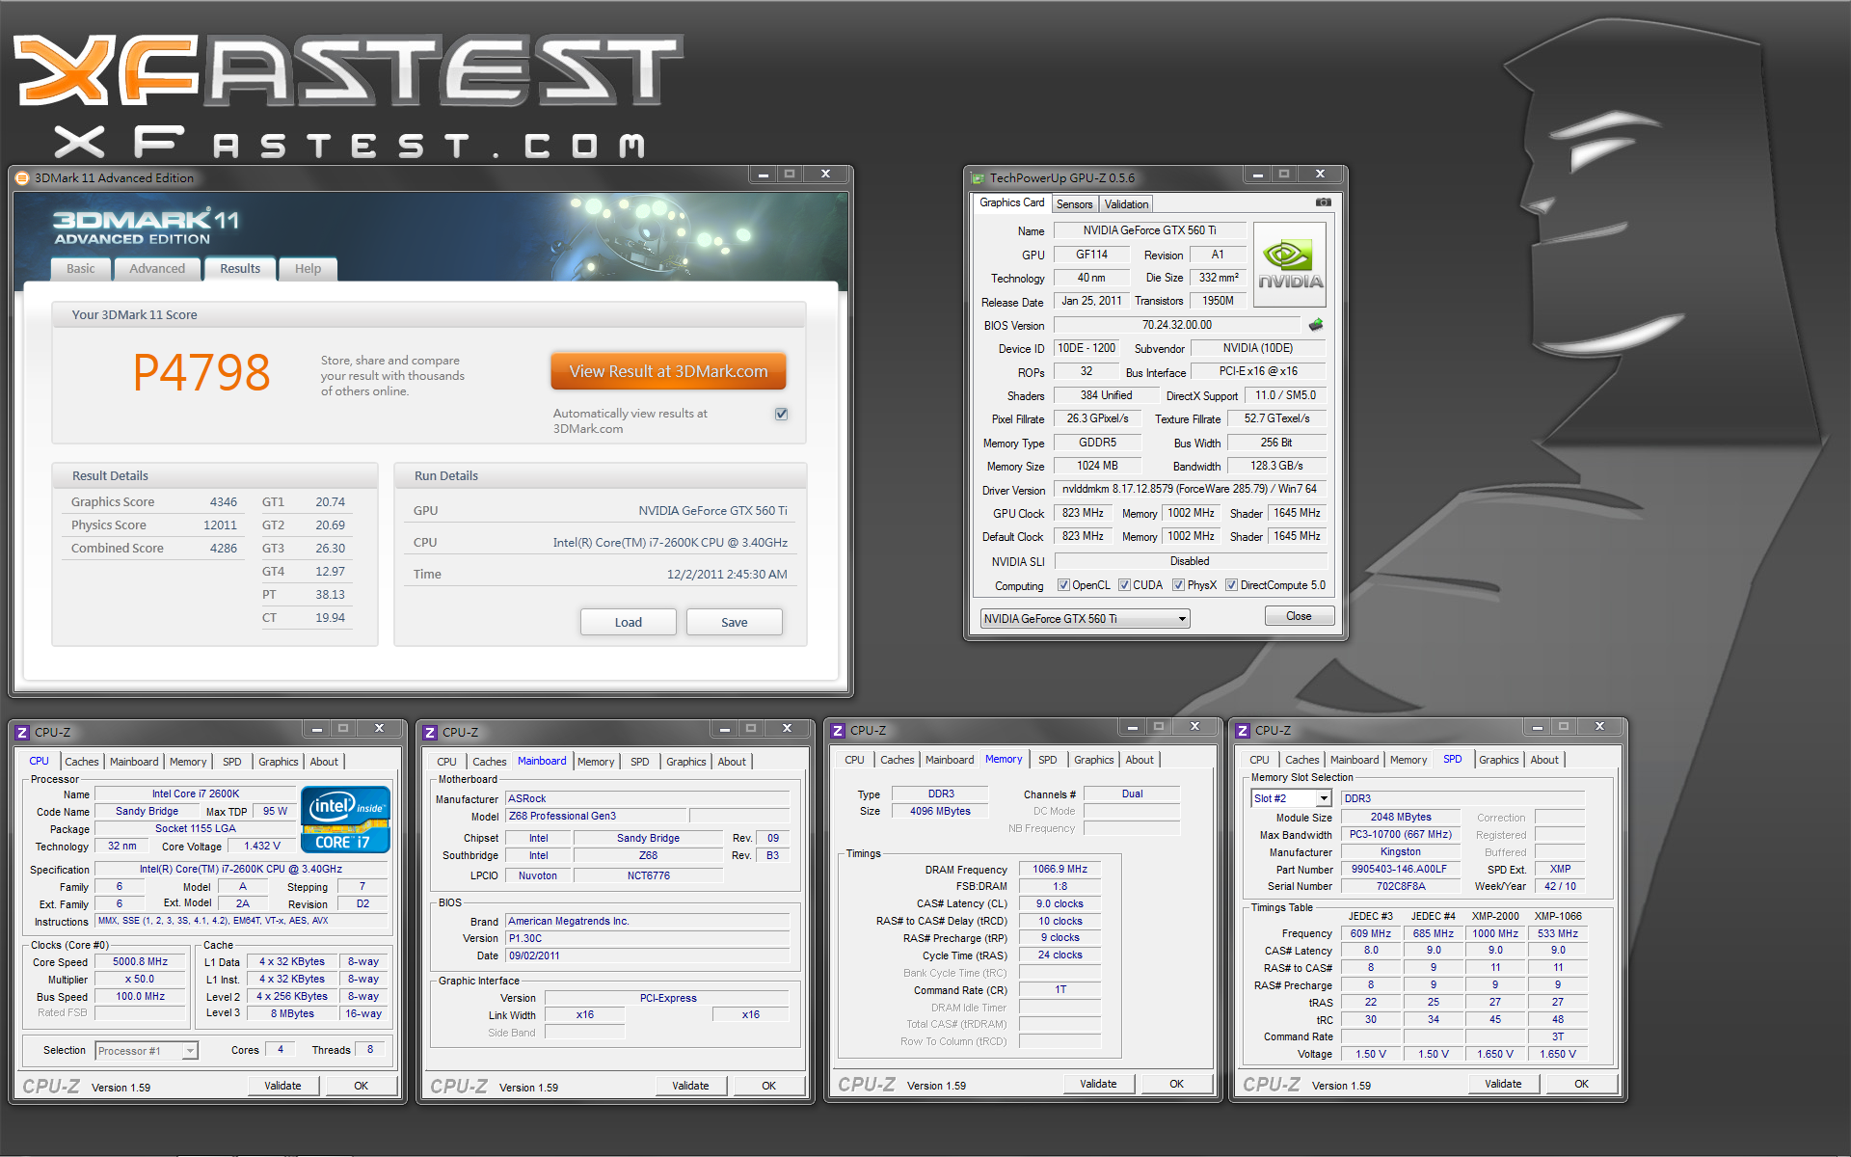The image size is (1851, 1157).
Task: Open the Validation tab in GPU-Z
Action: (x=1126, y=204)
